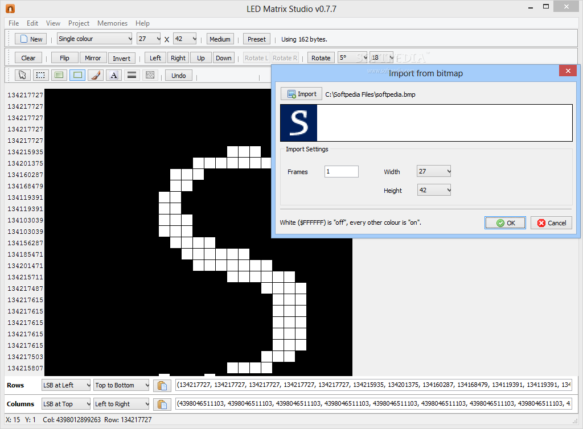Select the dashed rectangle selection tool
The image size is (583, 429).
pyautogui.click(x=40, y=76)
